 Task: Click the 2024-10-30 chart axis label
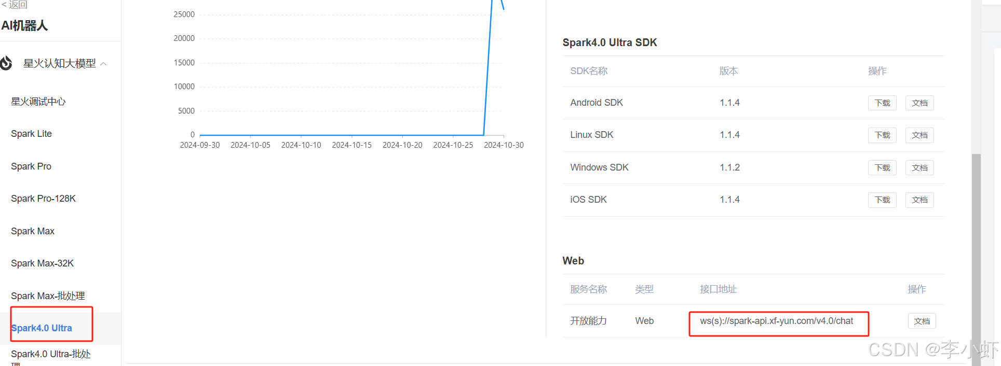point(504,145)
